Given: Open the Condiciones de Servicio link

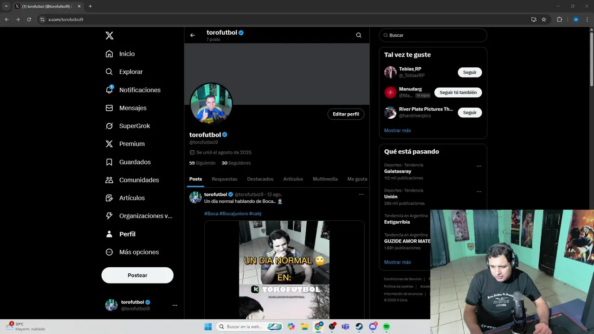Looking at the screenshot, I should [402, 279].
